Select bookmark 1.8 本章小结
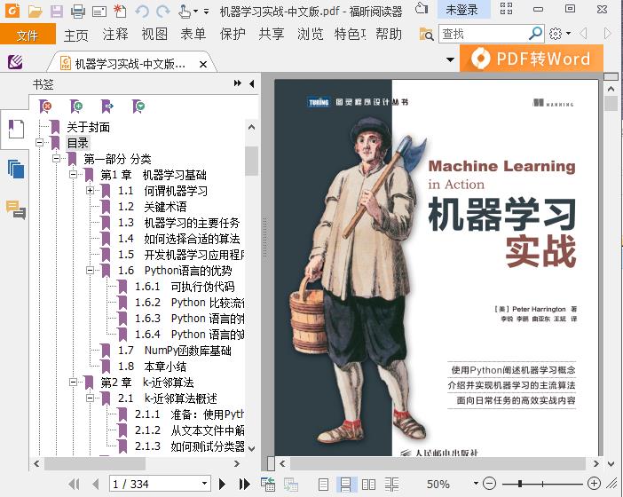Screen dimensions: 623x497 [x=152, y=367]
